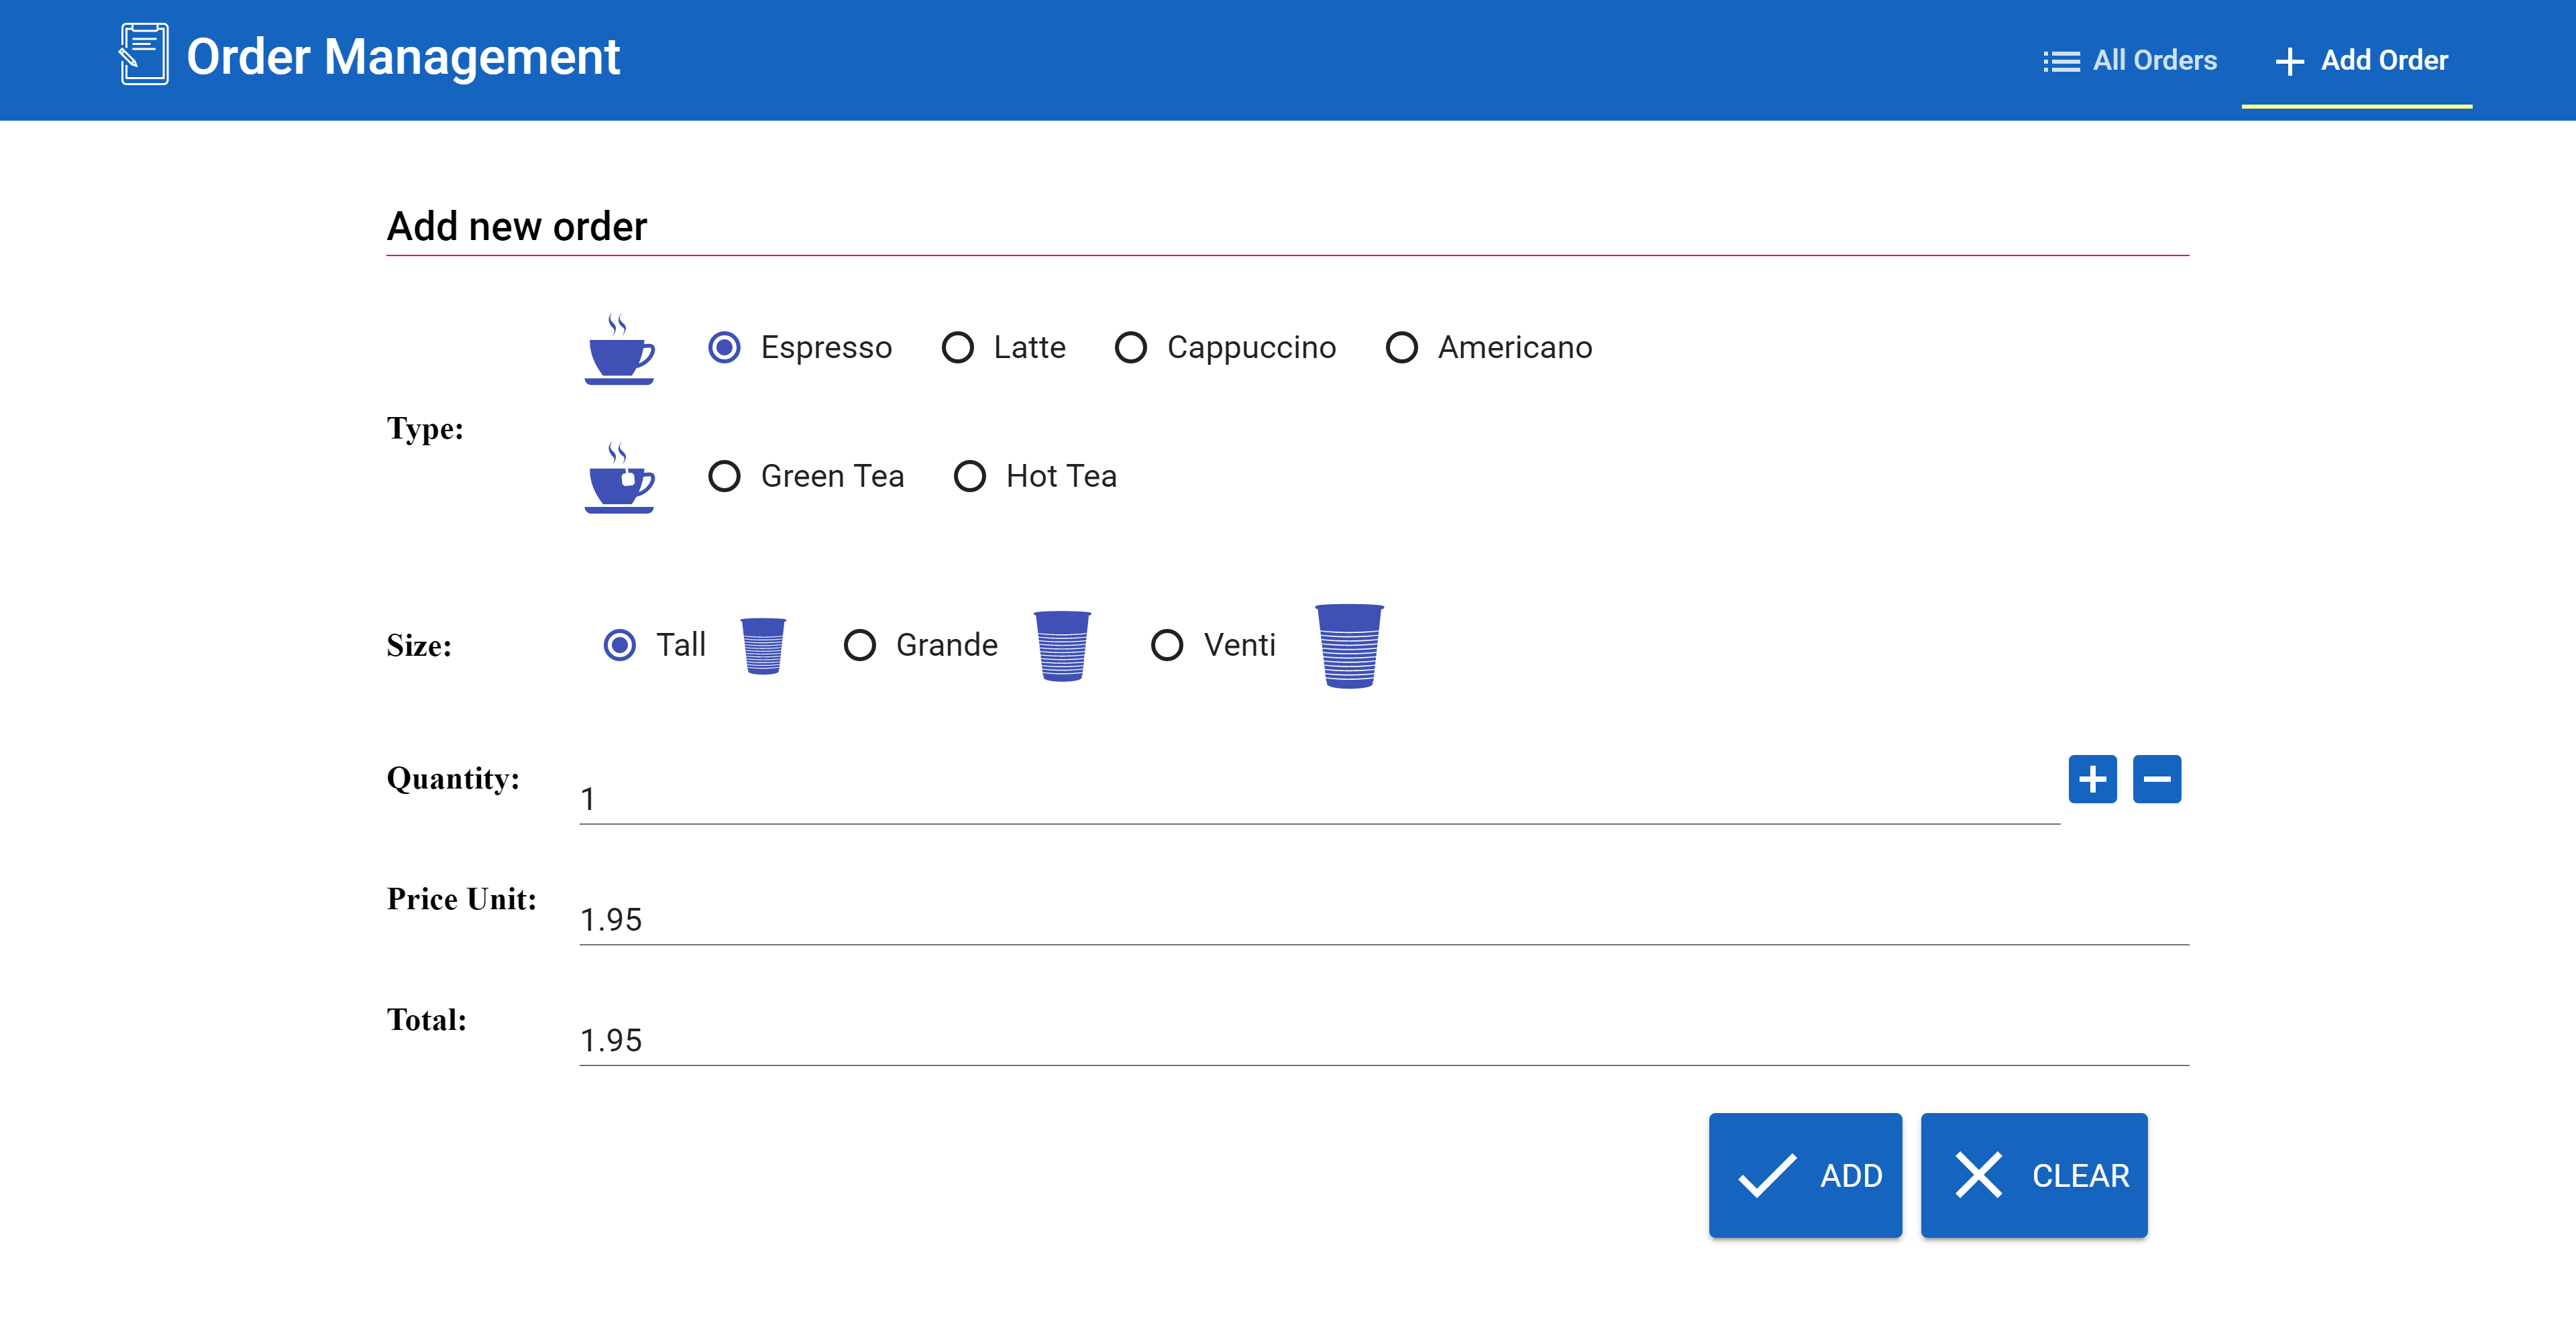Open the All Orders tab
Screen dimensions: 2576x1333
[x=2130, y=61]
